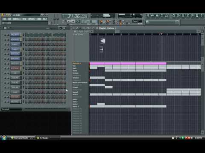Viewport: 205px width, 153px height.
Task: Show the step sequencer via shortcut icon
Action: 152,15
